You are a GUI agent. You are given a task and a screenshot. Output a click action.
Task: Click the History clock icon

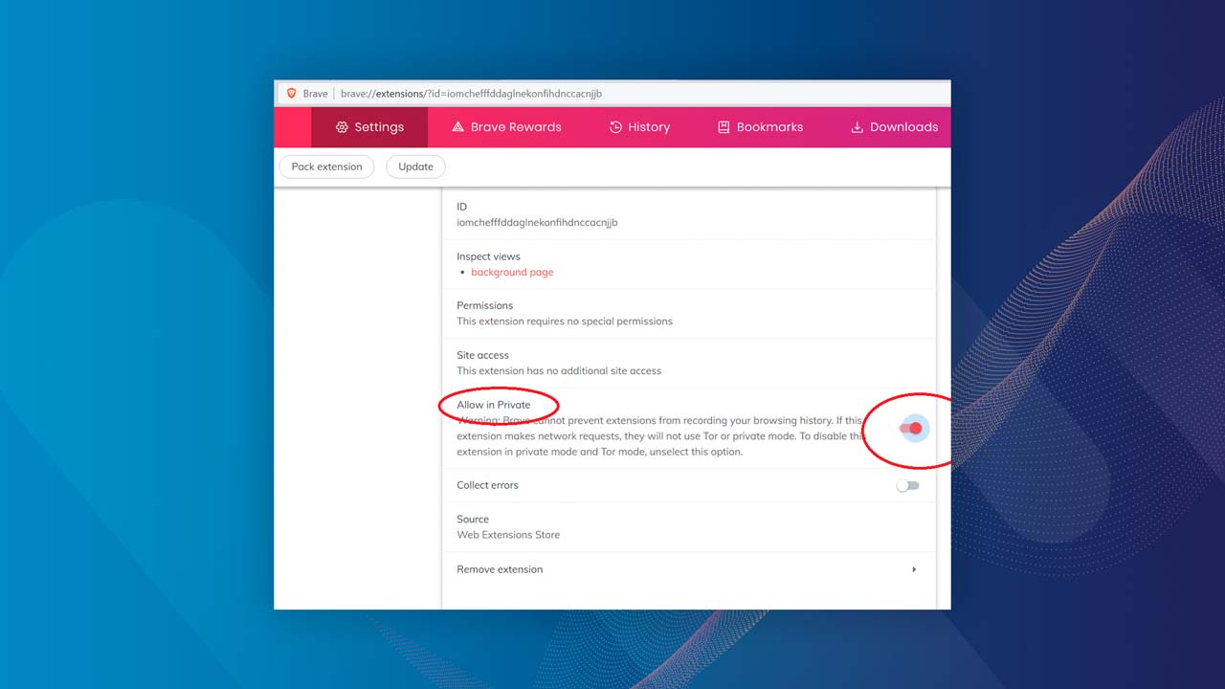(x=615, y=127)
